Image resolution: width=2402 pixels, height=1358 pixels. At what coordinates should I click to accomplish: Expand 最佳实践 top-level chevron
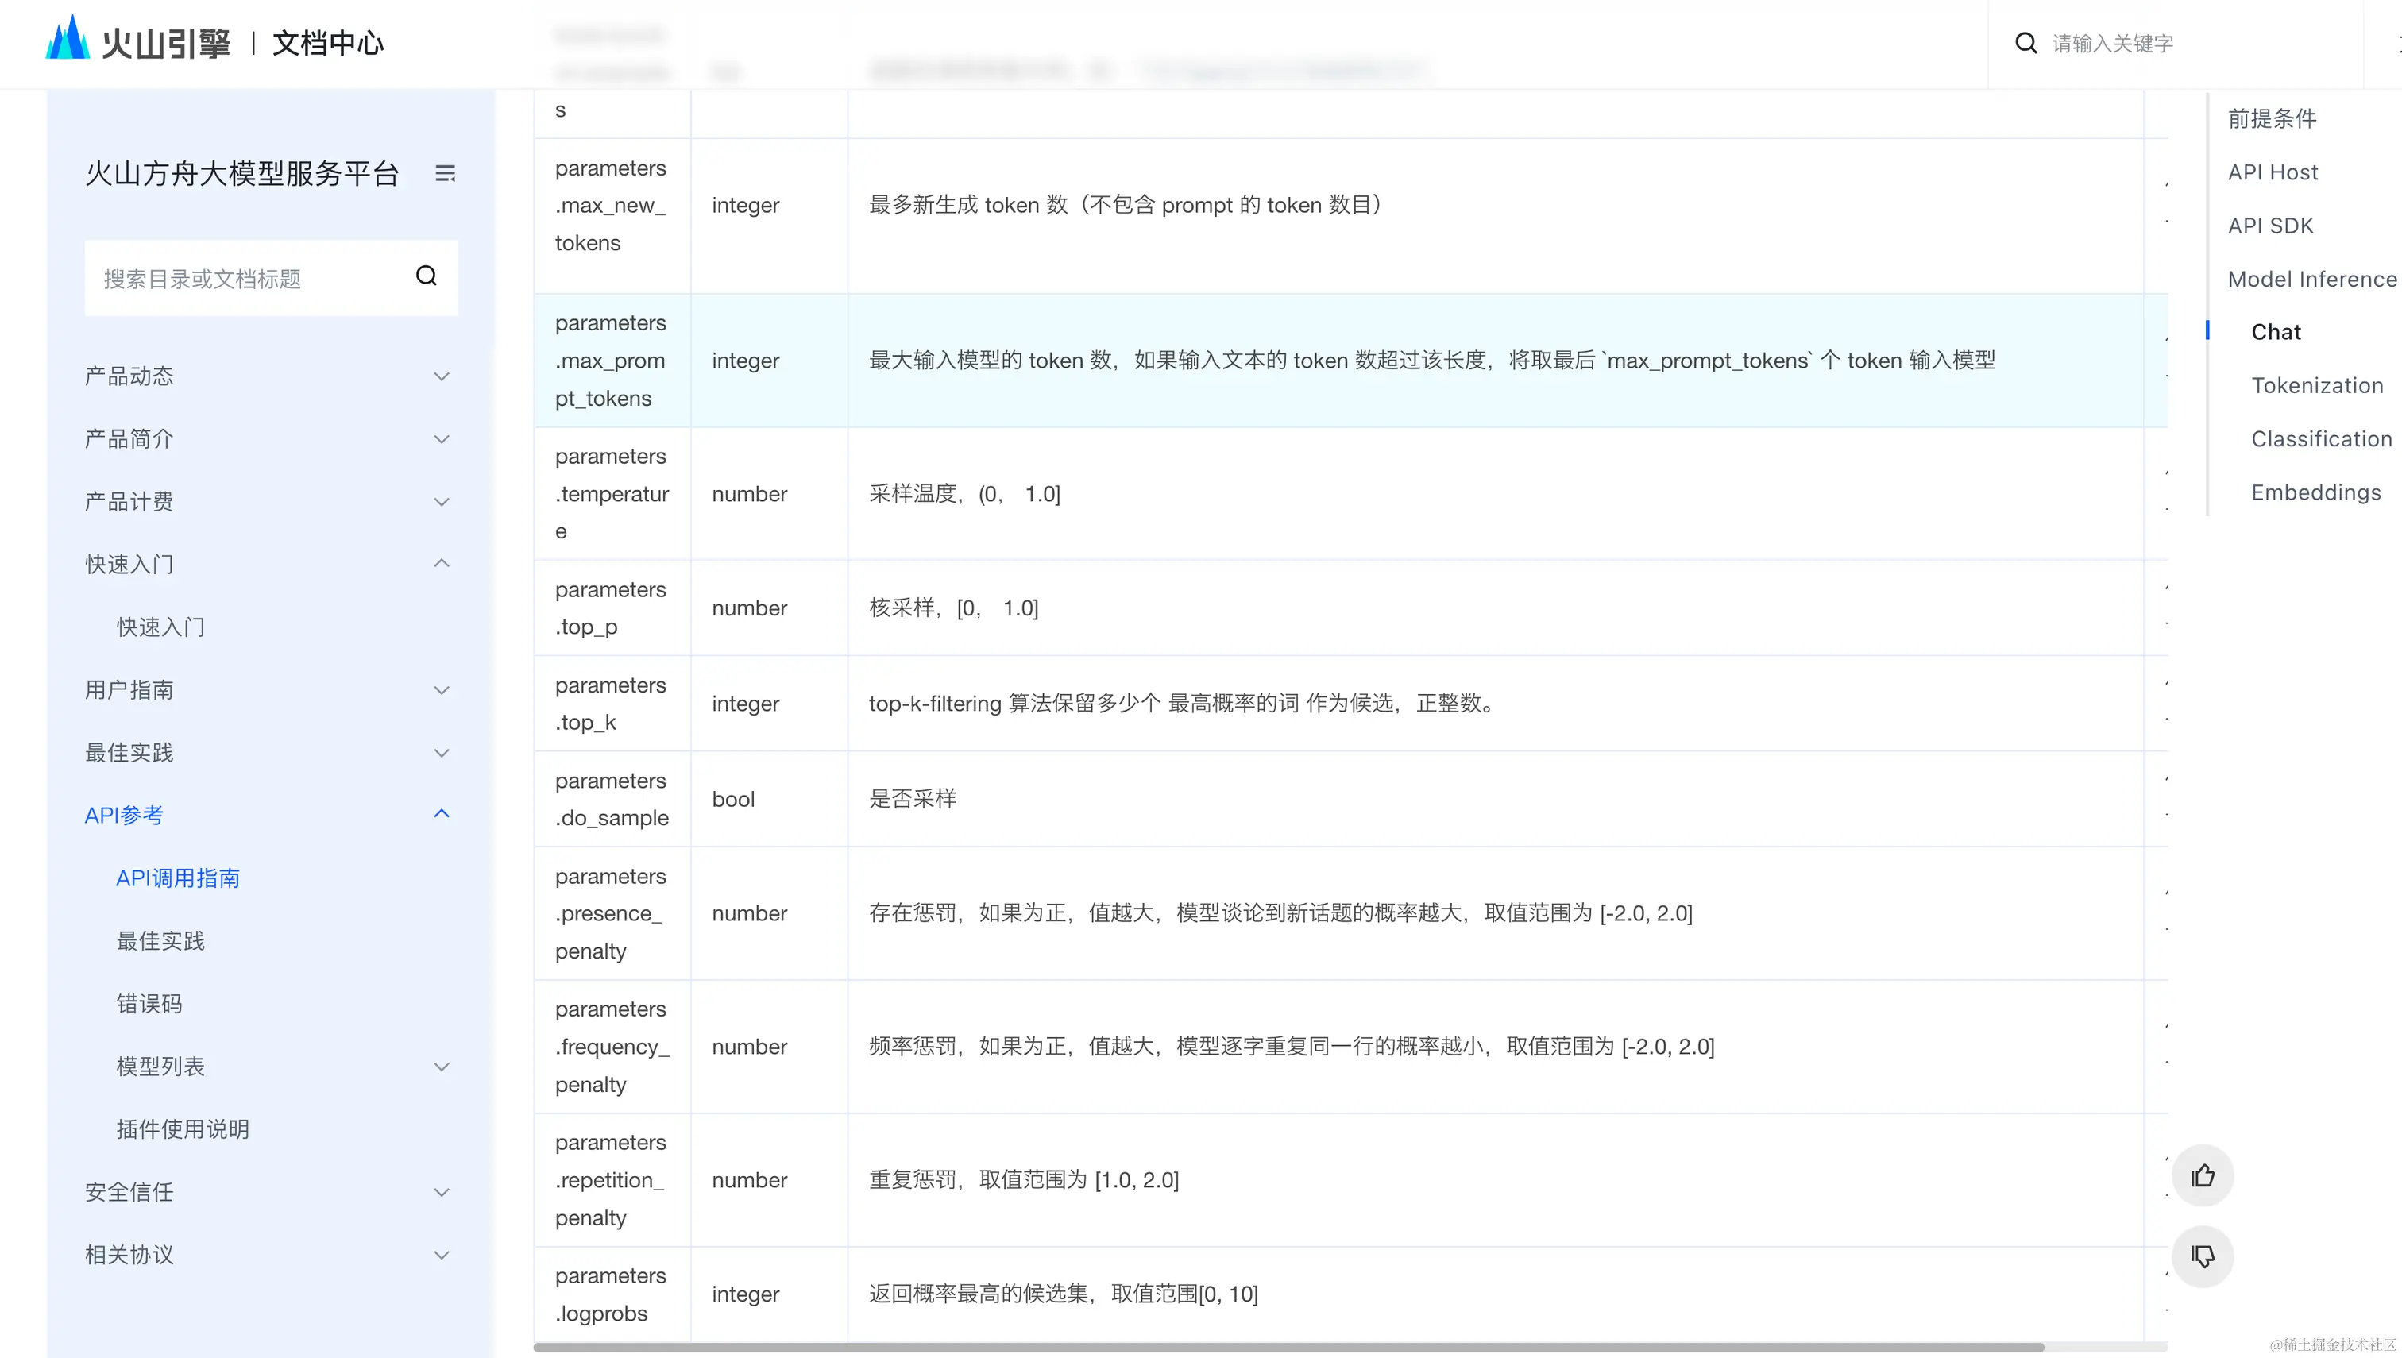point(442,753)
